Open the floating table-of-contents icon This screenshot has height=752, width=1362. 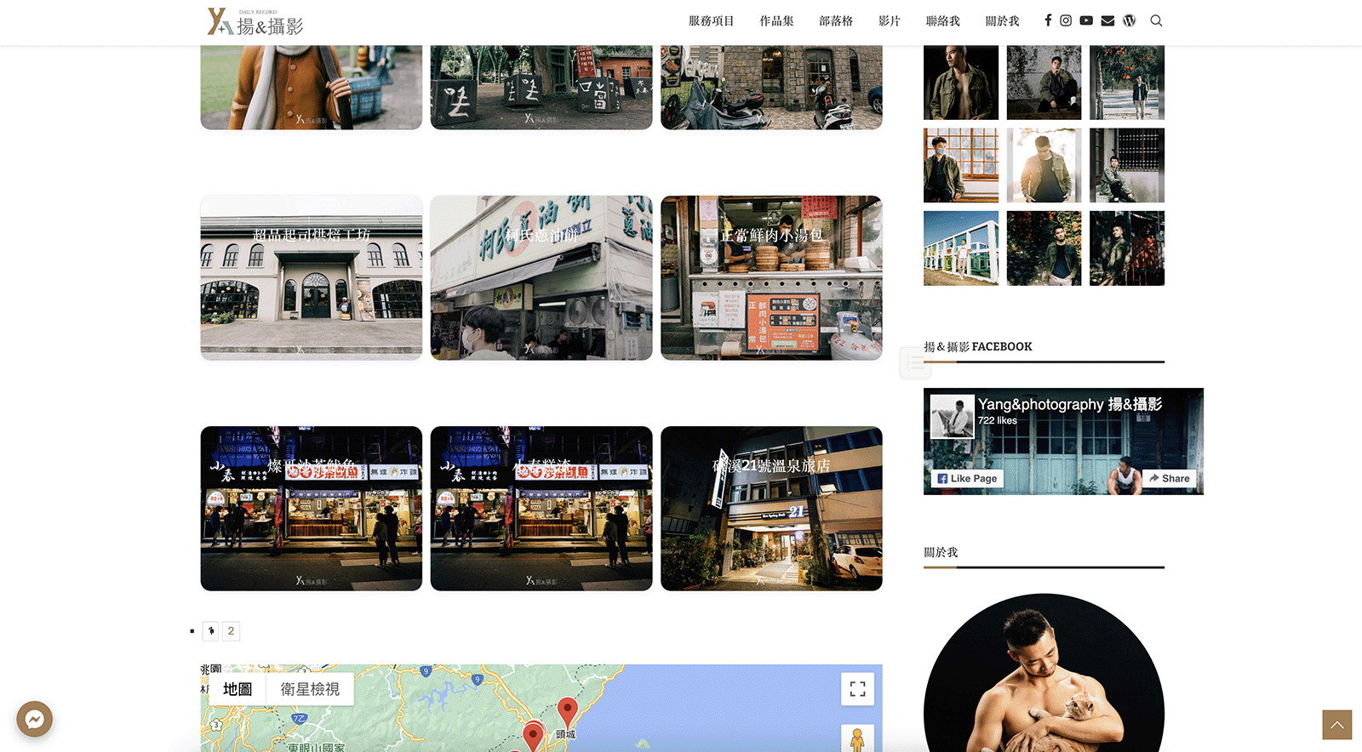coord(915,363)
